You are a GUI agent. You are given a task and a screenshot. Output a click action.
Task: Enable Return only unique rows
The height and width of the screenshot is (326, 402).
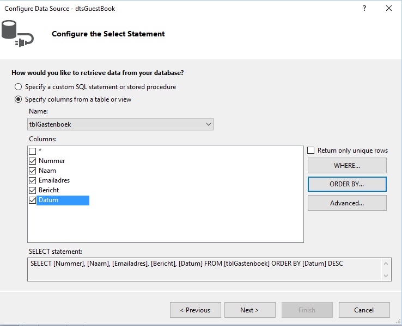point(310,151)
